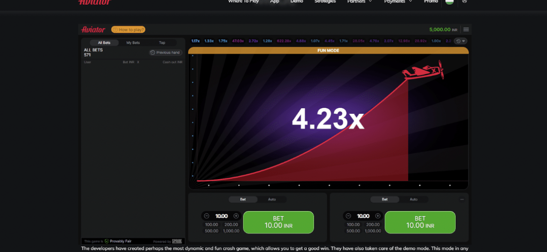
Task: Remove the second bet panel with minus icon
Action: pos(462,199)
